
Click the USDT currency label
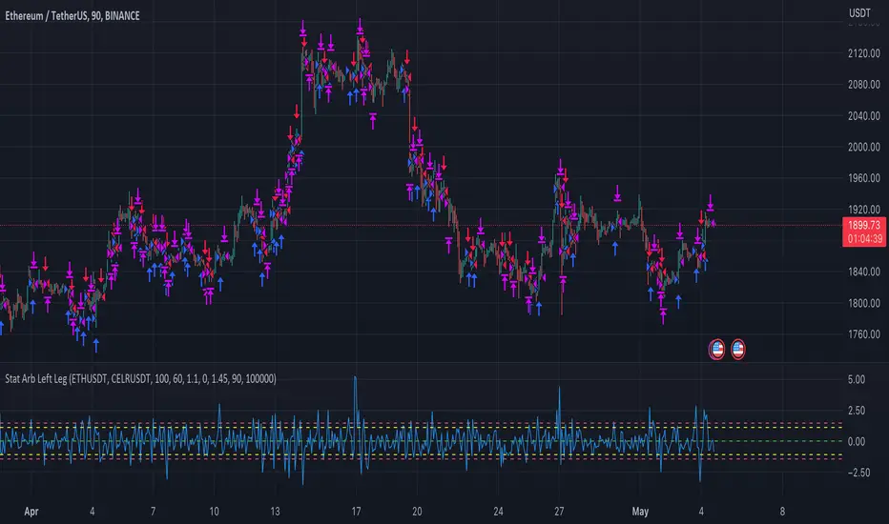click(x=859, y=13)
